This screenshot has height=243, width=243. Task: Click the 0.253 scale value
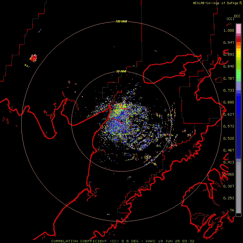coord(229,198)
